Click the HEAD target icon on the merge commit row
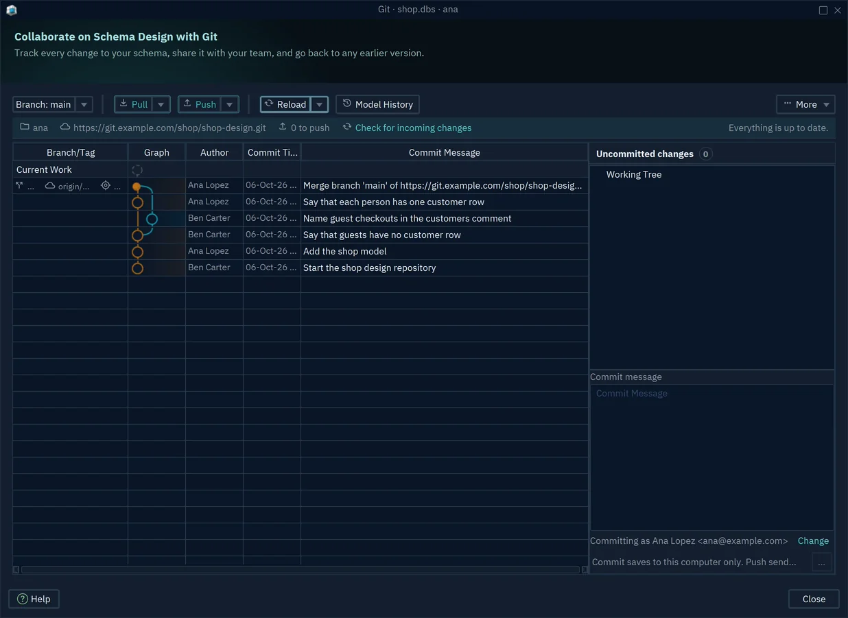Image resolution: width=848 pixels, height=618 pixels. [106, 185]
